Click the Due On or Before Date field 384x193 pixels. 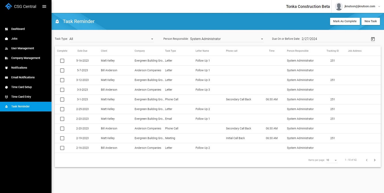click(335, 39)
